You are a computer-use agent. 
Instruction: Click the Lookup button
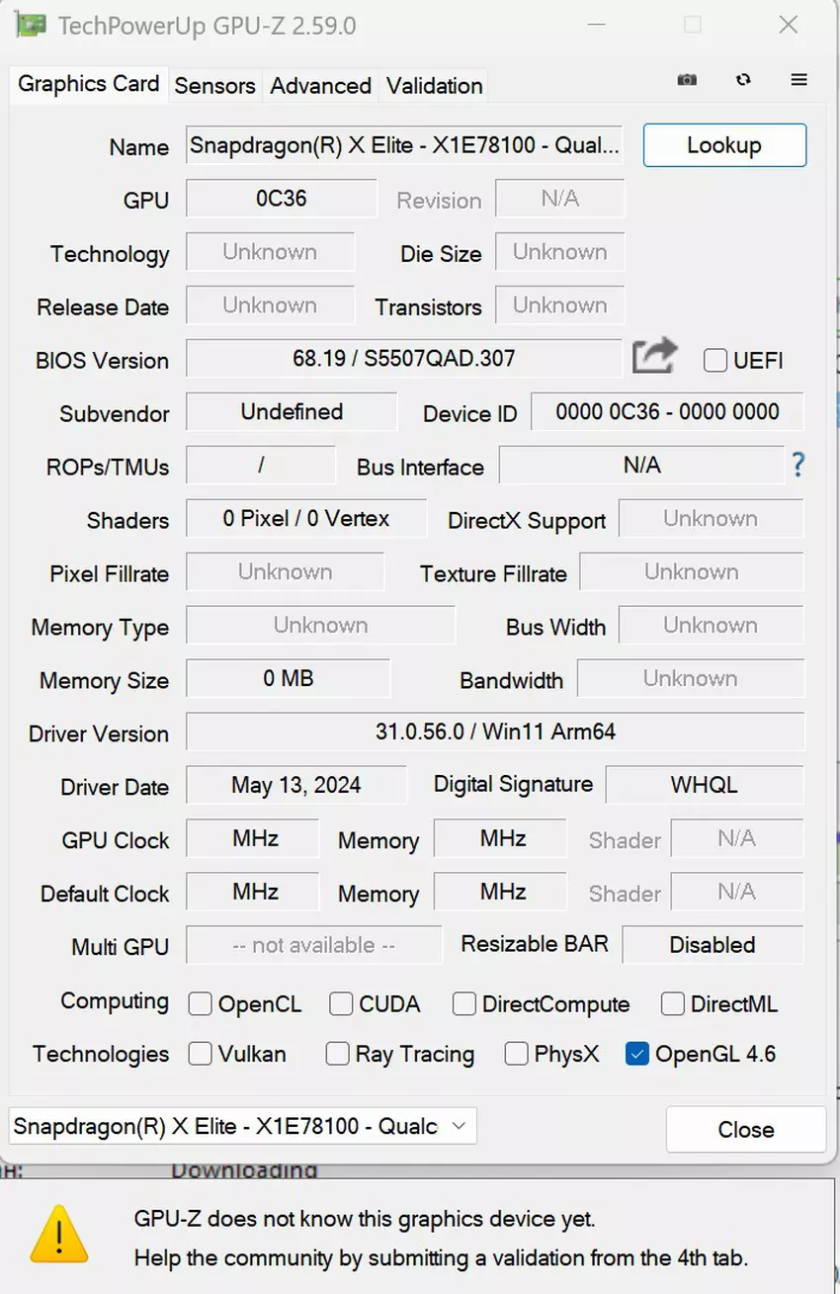pyautogui.click(x=723, y=145)
